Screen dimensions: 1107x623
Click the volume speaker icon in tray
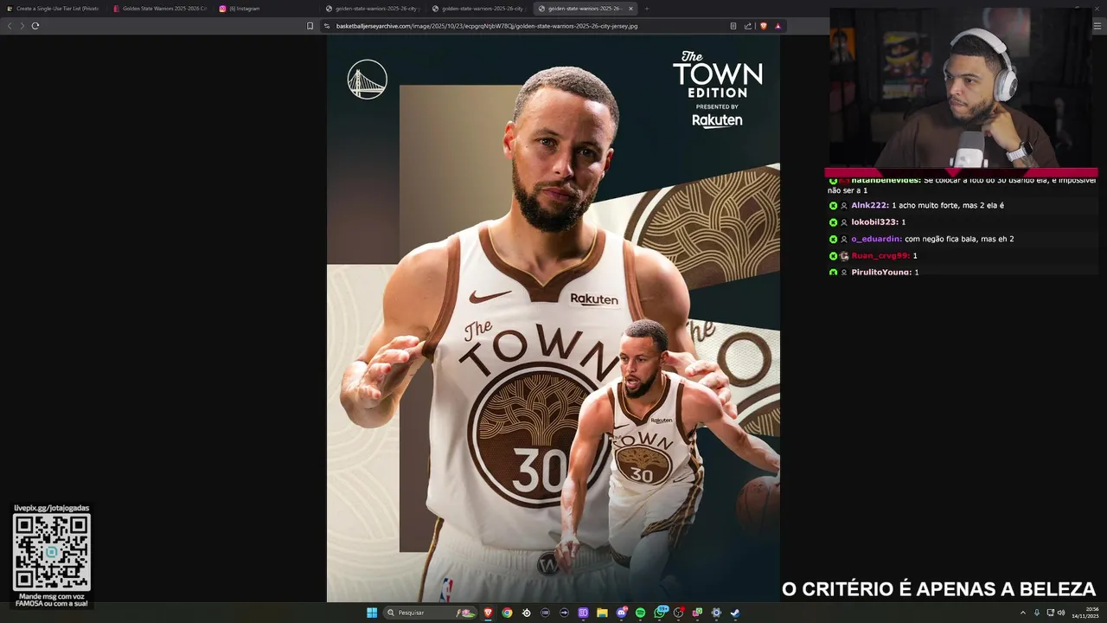[x=1061, y=613]
